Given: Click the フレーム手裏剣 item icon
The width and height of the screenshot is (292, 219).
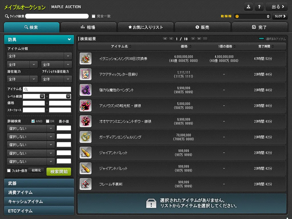Looking at the screenshot, I should pyautogui.click(x=86, y=184).
